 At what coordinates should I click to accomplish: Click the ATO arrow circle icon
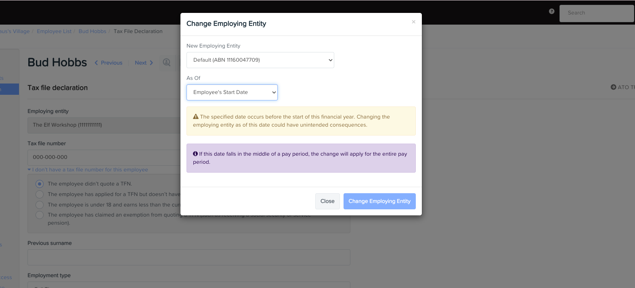[x=613, y=87]
